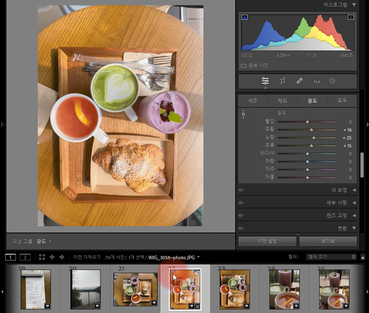
Task: Open the 필터 끄기 filter dropdown
Action: point(331,257)
